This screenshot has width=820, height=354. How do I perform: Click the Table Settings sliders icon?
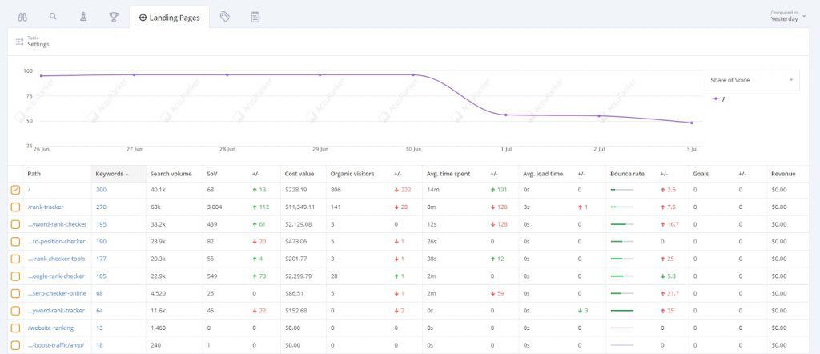(x=20, y=42)
